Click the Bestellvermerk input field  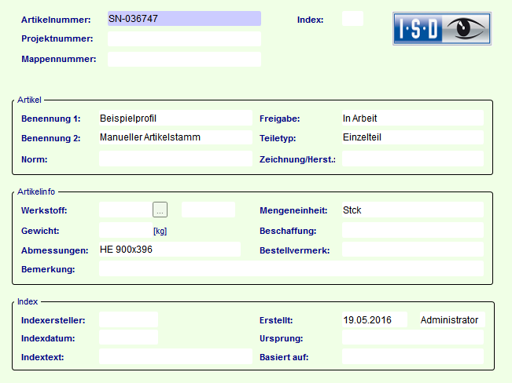[x=412, y=250]
